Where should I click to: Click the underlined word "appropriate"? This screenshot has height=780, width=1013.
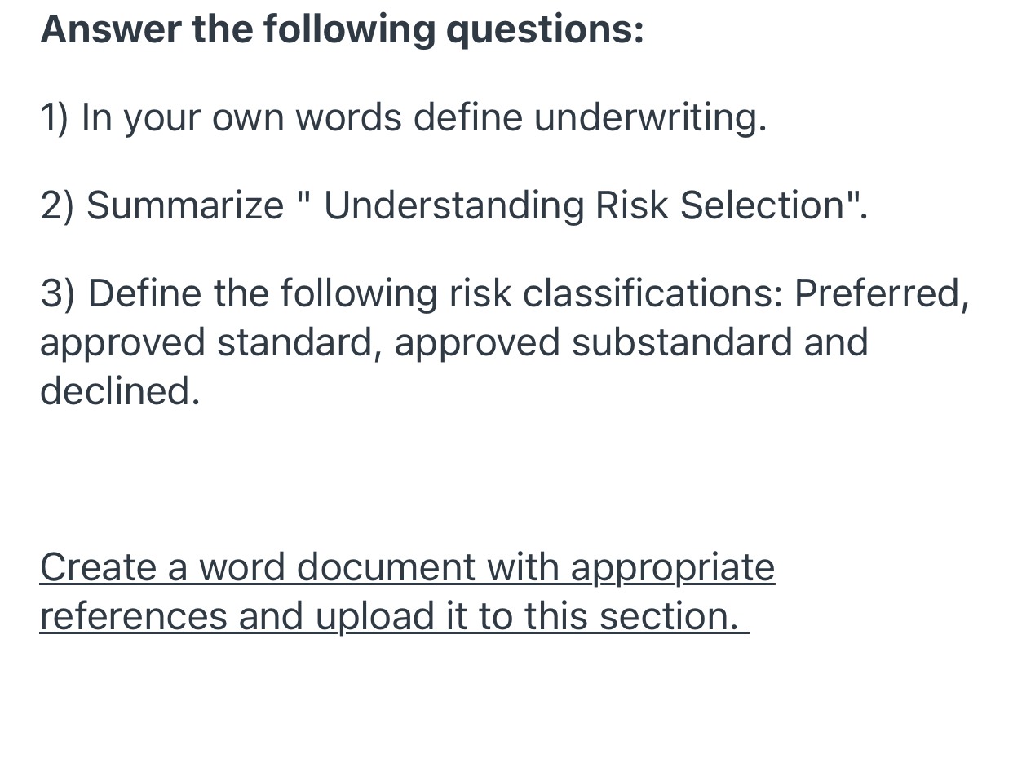click(x=672, y=567)
